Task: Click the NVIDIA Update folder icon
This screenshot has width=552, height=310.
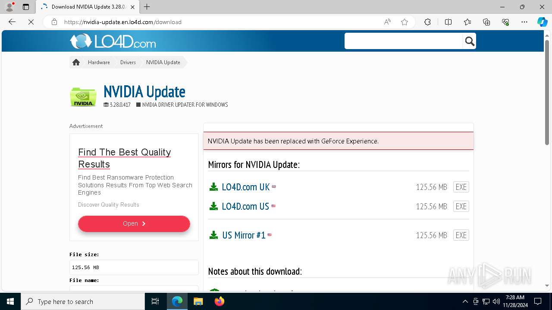Action: 83,96
